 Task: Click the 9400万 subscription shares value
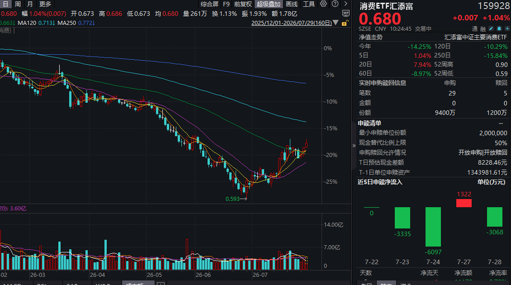click(x=445, y=113)
